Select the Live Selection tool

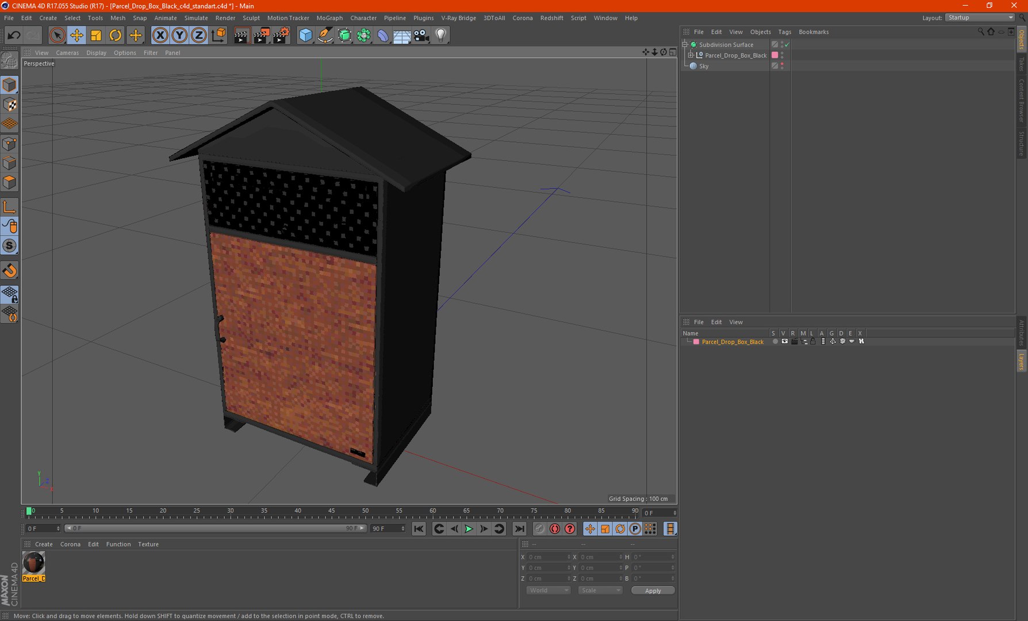coord(57,36)
